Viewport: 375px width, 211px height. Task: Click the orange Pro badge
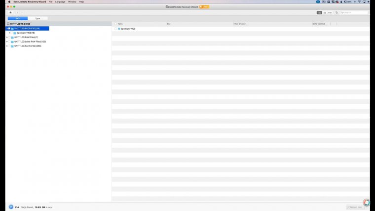point(204,7)
